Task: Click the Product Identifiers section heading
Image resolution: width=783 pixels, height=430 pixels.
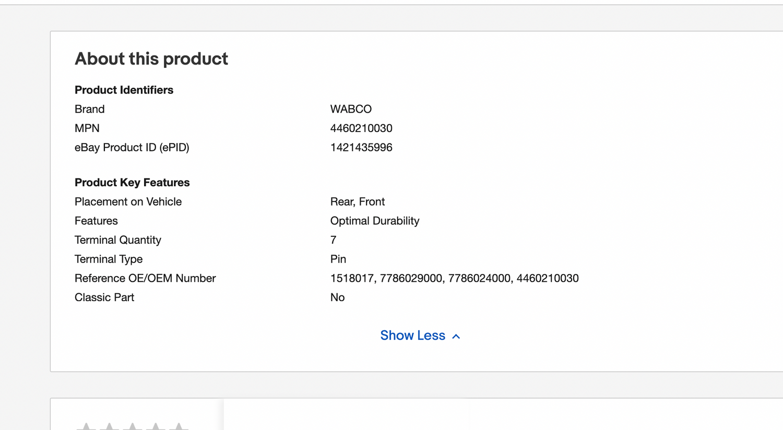Action: pyautogui.click(x=124, y=90)
